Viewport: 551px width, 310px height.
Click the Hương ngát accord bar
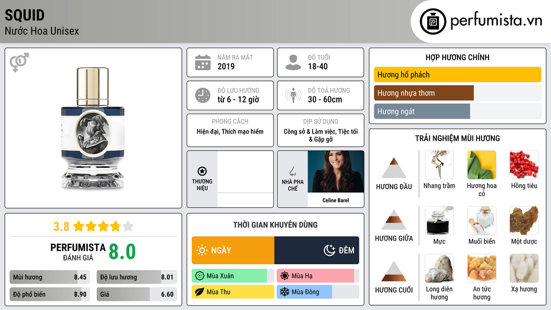[457, 111]
